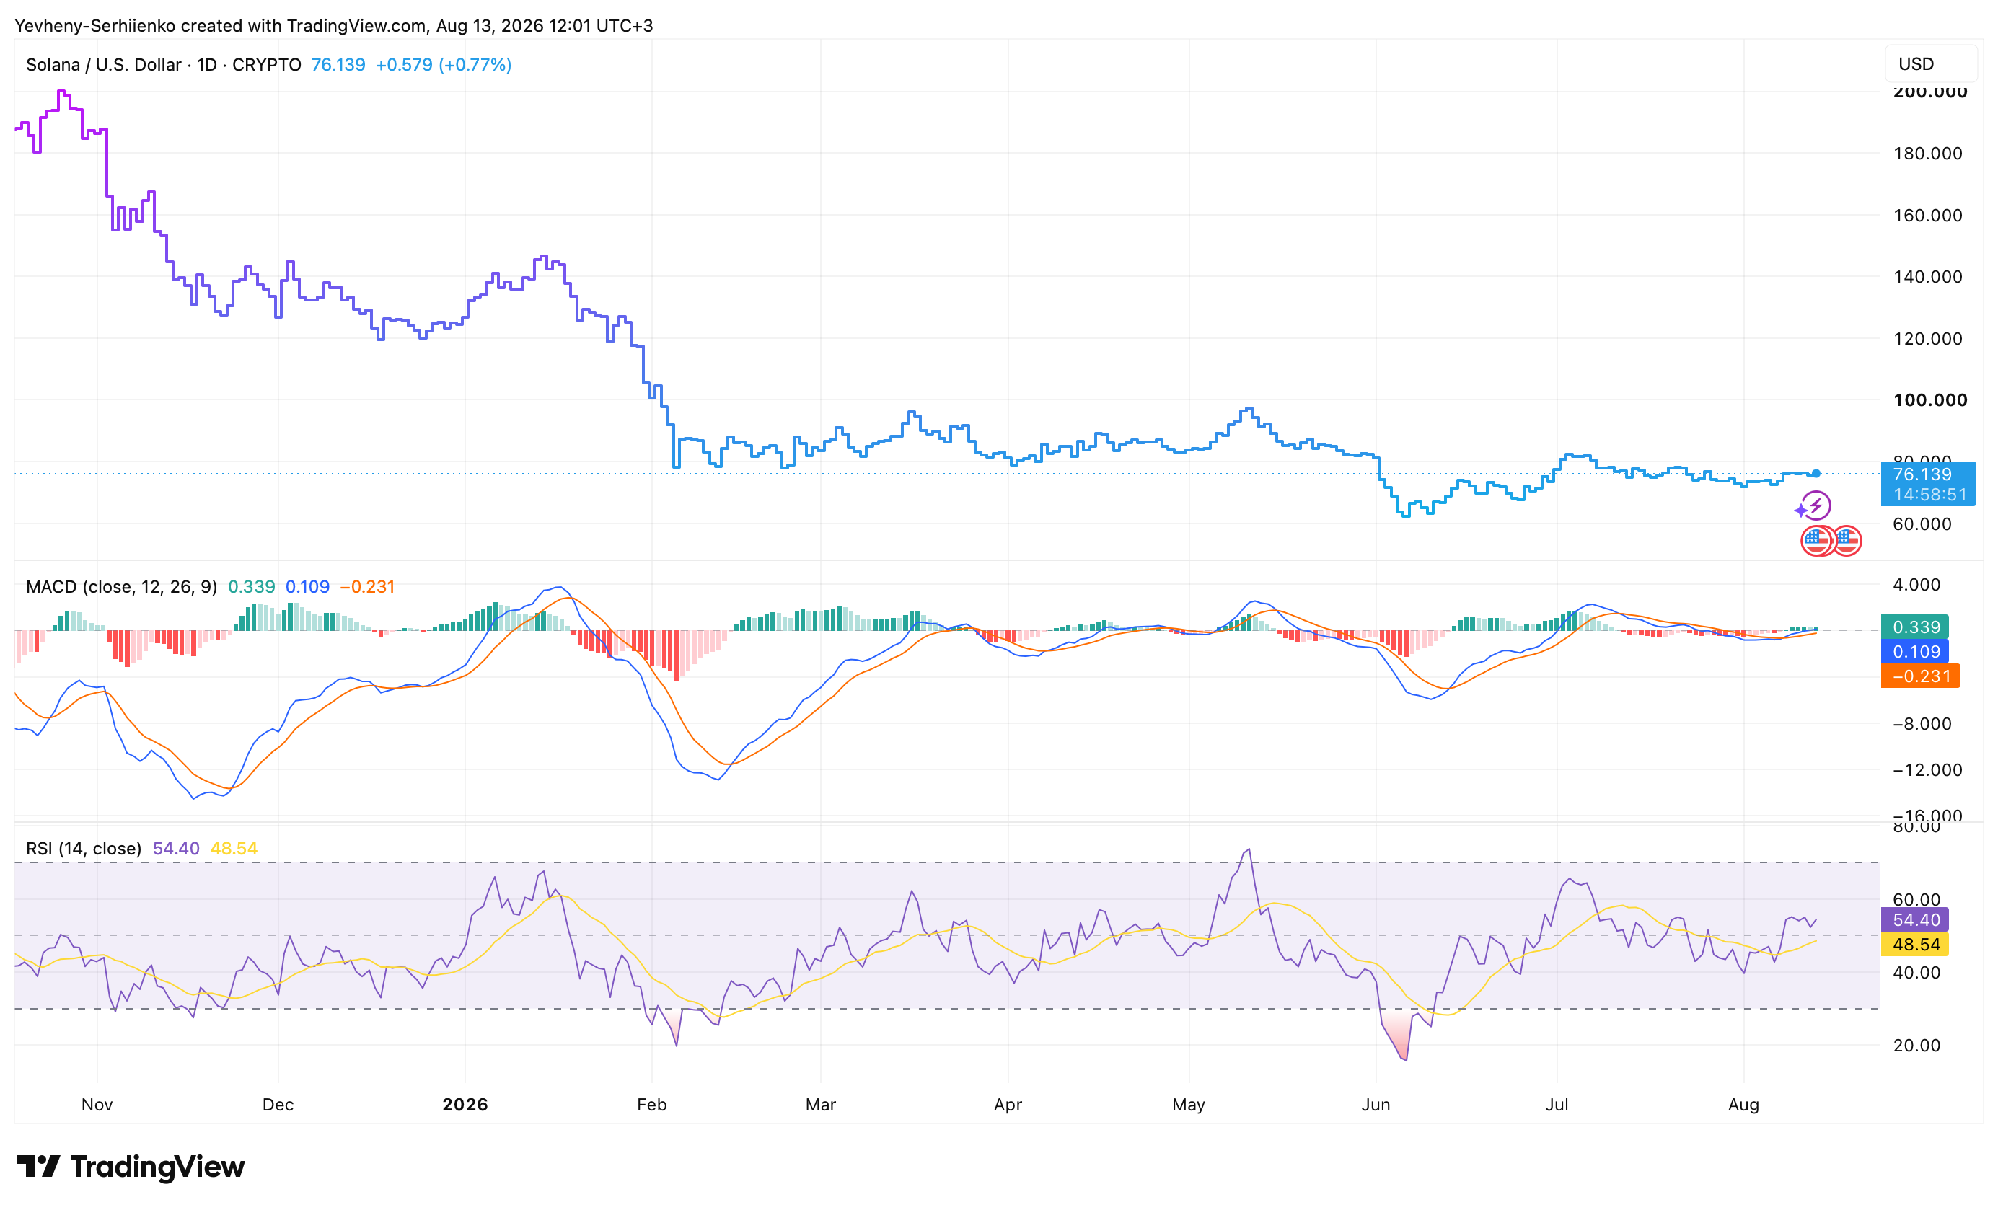Image resolution: width=1998 pixels, height=1210 pixels.
Task: Click the Solana / U.S. Dollar symbol title
Action: tap(163, 65)
